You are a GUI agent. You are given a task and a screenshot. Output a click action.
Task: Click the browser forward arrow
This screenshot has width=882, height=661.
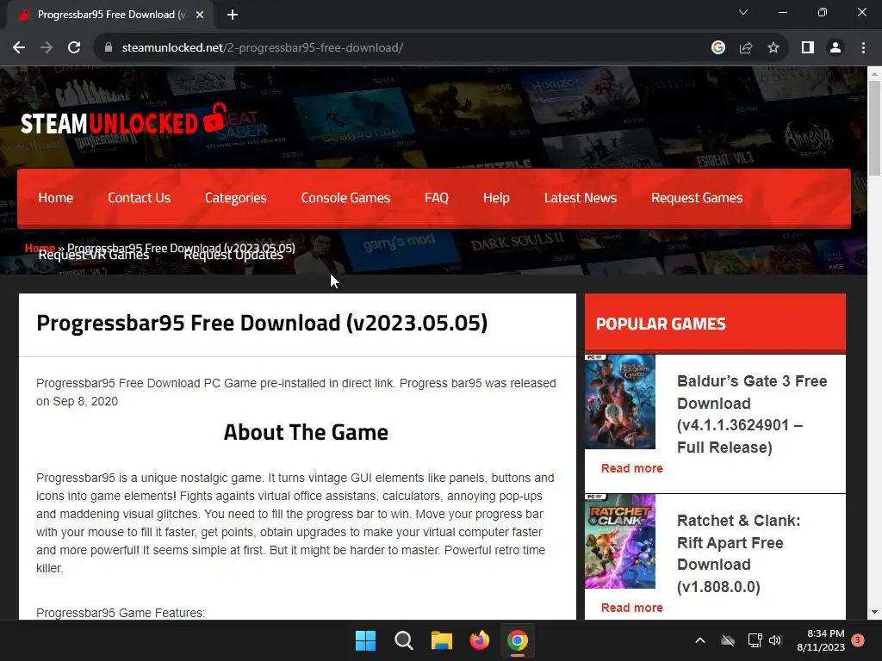[x=47, y=48]
